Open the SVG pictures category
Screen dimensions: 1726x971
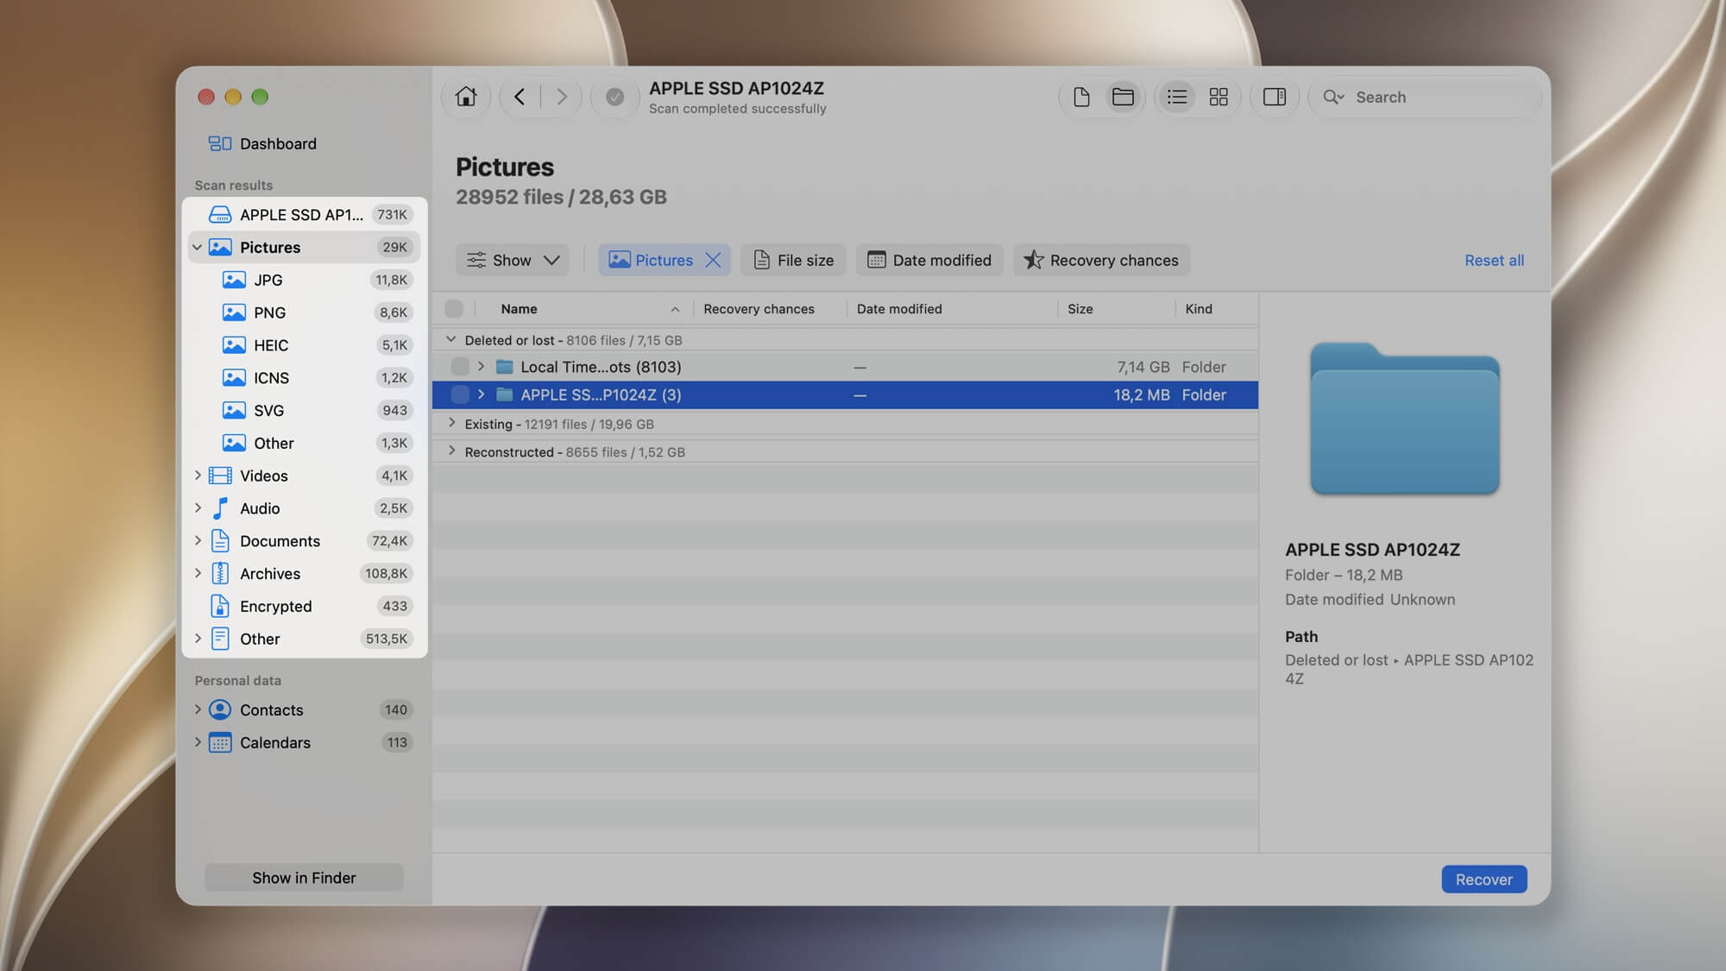click(305, 411)
